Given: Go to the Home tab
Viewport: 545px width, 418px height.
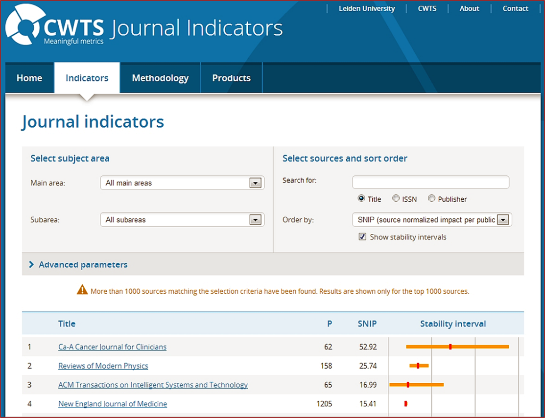Looking at the screenshot, I should (29, 78).
